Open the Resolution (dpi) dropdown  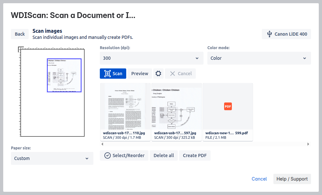click(152, 58)
